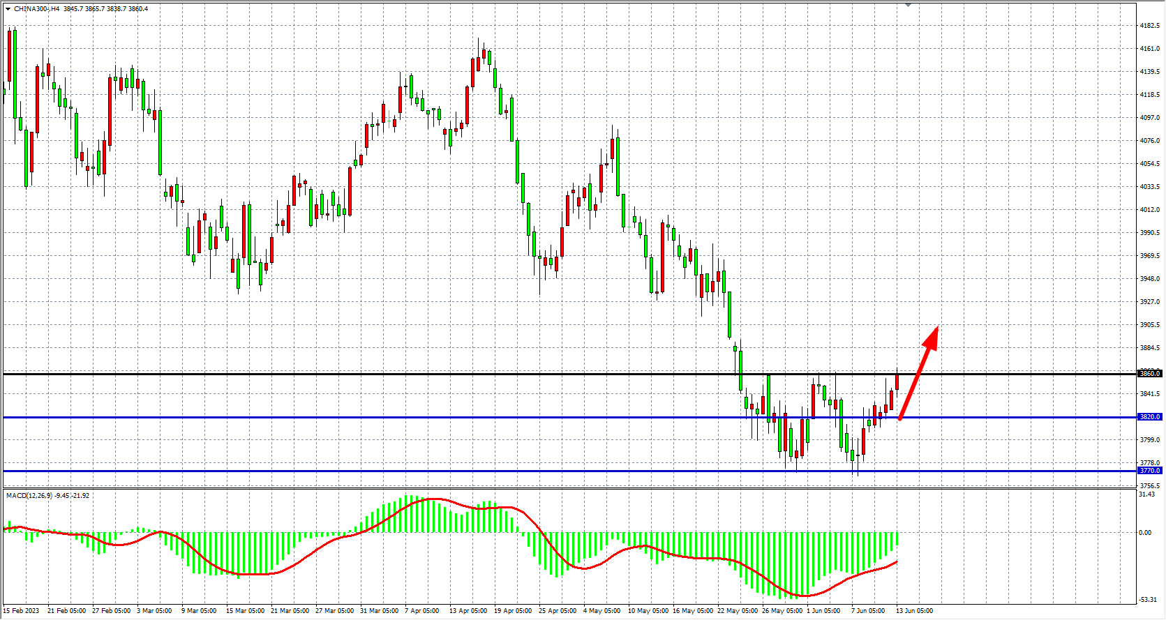Click the dropdown triangle beside CHINA300

[8, 9]
